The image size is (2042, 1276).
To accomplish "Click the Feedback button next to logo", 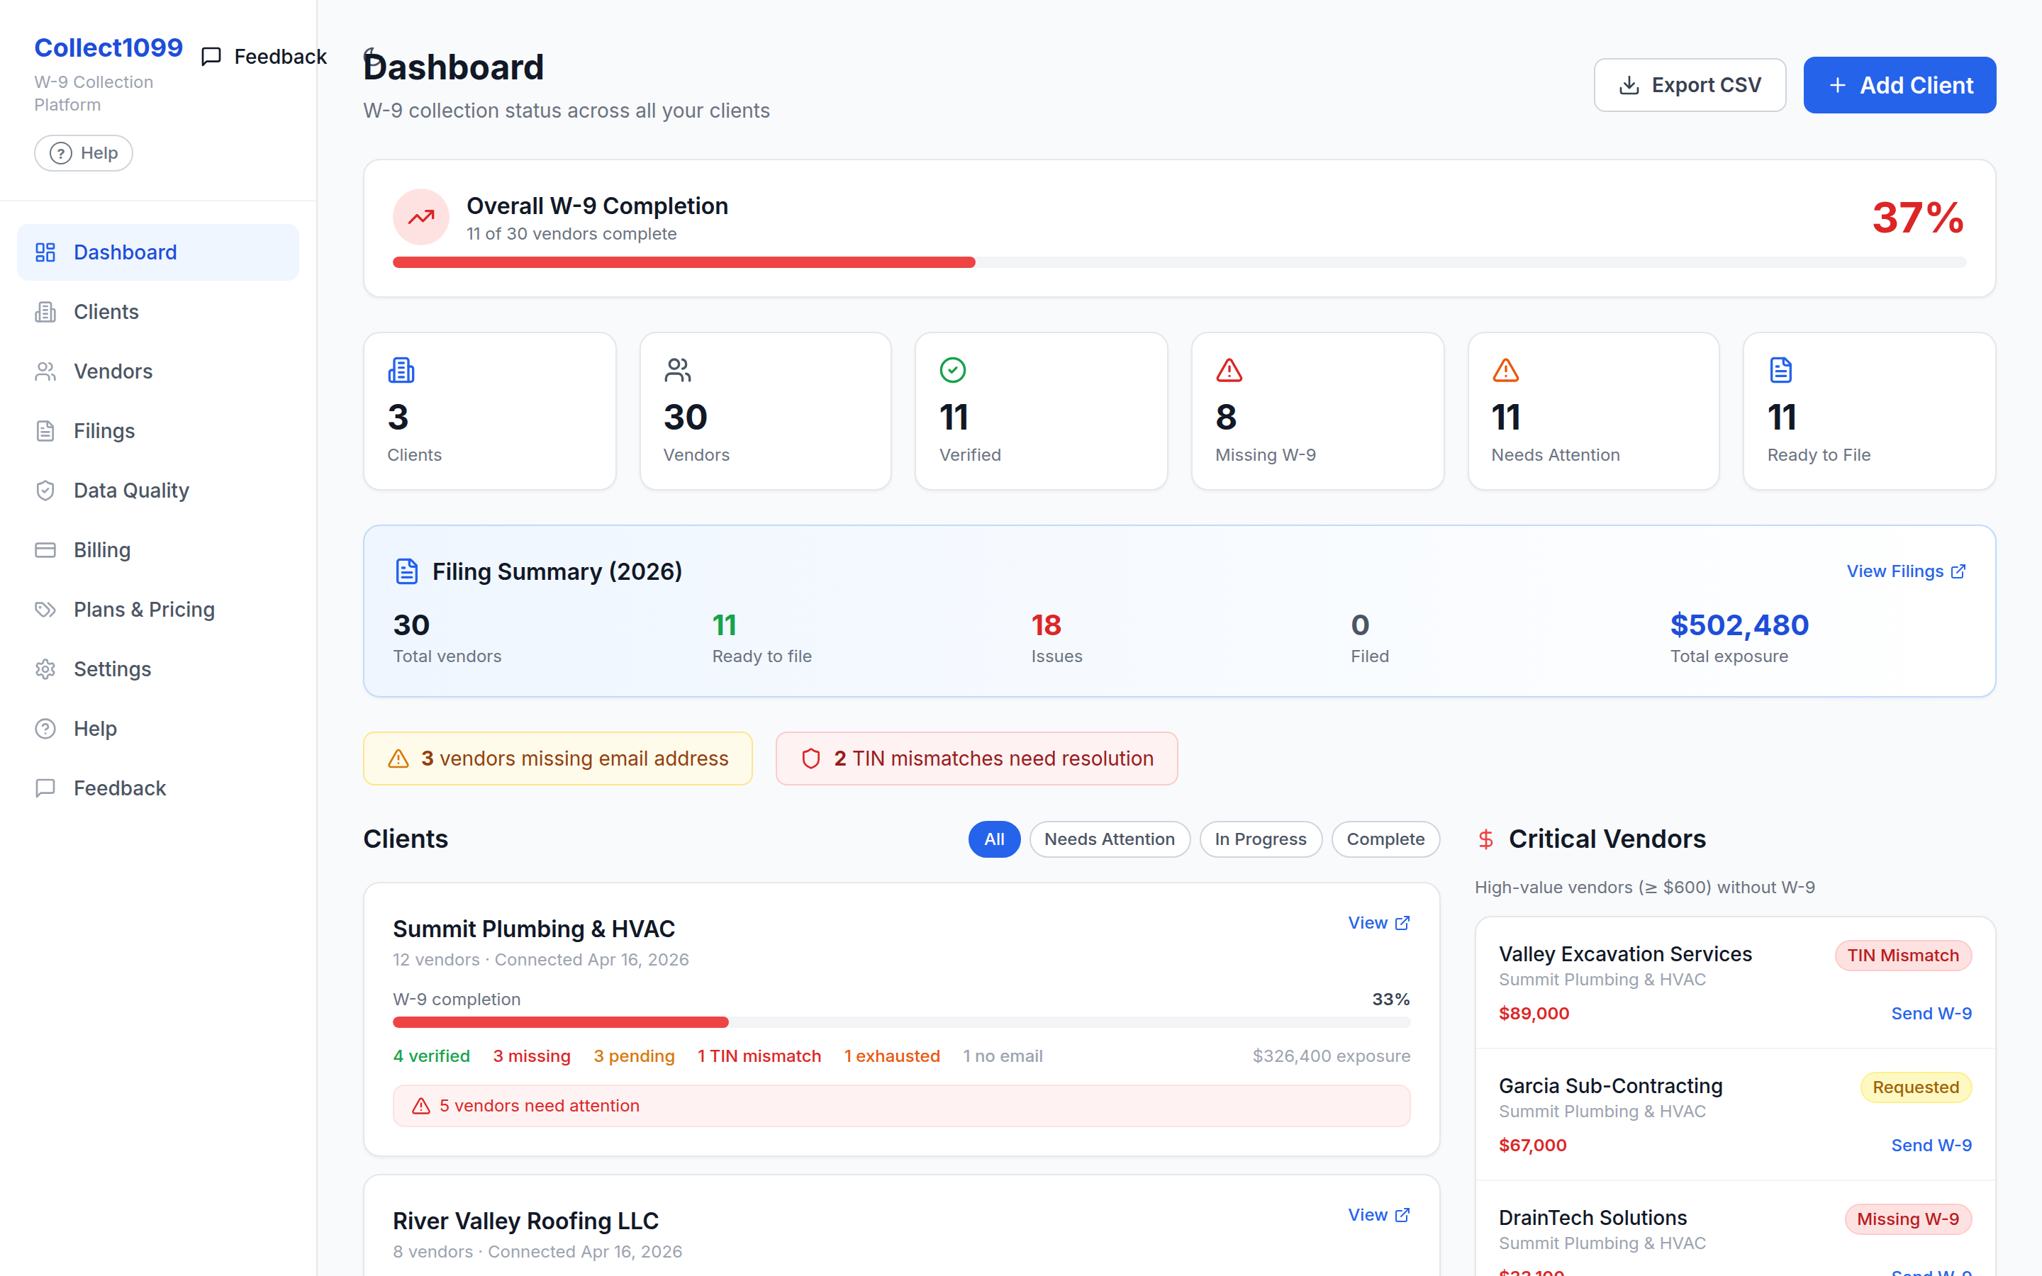I will click(264, 57).
